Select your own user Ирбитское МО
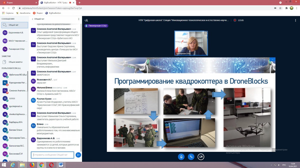Screen dimensions: 300x168 click(14, 75)
